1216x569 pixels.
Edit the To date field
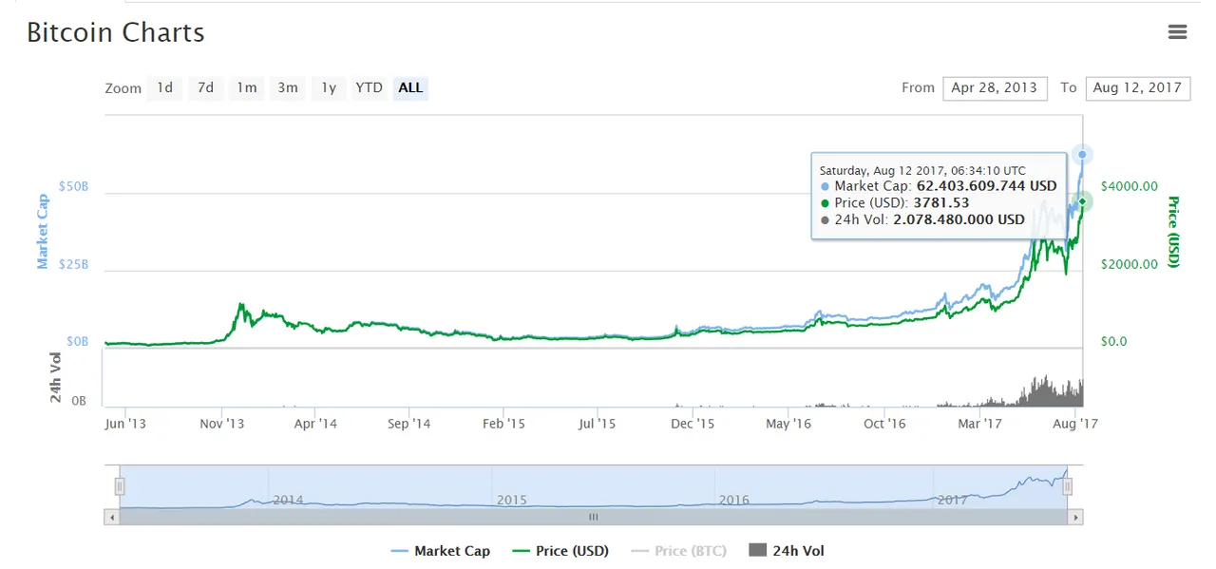pyautogui.click(x=1138, y=87)
